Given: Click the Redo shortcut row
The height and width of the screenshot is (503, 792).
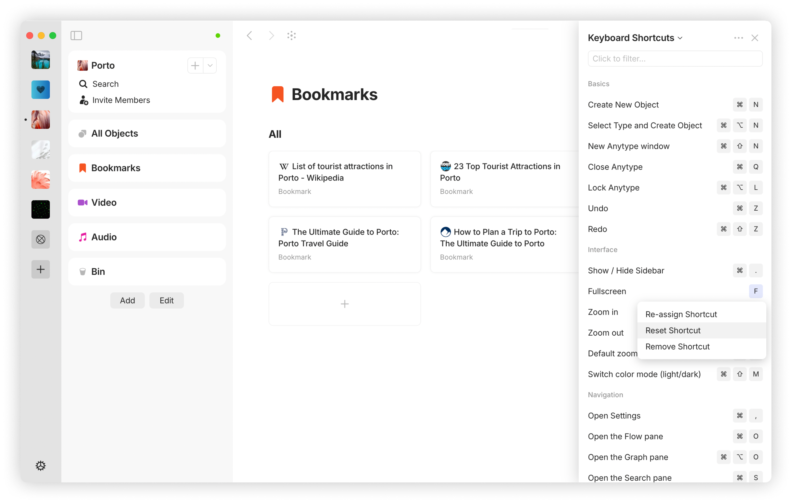Looking at the screenshot, I should [x=675, y=229].
